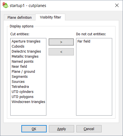Select Cuboids in the cut list
This screenshot has width=123, height=136.
point(18,46)
